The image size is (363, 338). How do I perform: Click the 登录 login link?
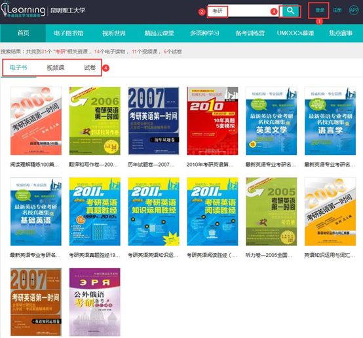coord(320,10)
